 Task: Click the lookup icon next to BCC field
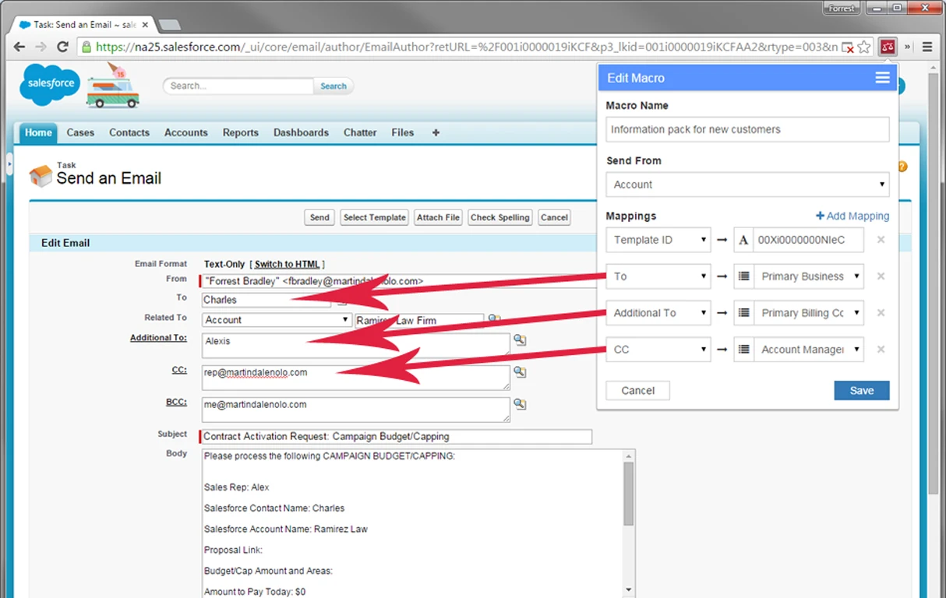[520, 404]
